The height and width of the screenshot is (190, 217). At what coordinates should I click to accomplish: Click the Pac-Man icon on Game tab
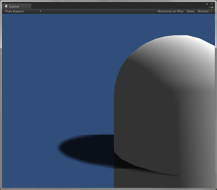coord(6,6)
